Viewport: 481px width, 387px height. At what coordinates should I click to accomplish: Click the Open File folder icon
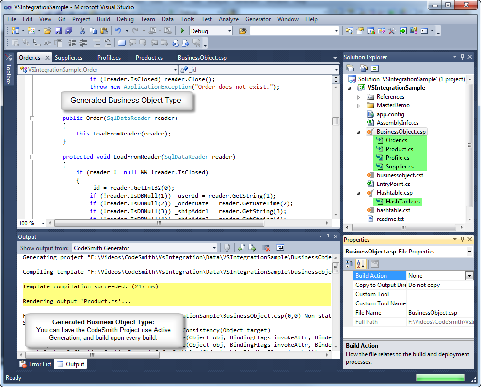[47, 31]
